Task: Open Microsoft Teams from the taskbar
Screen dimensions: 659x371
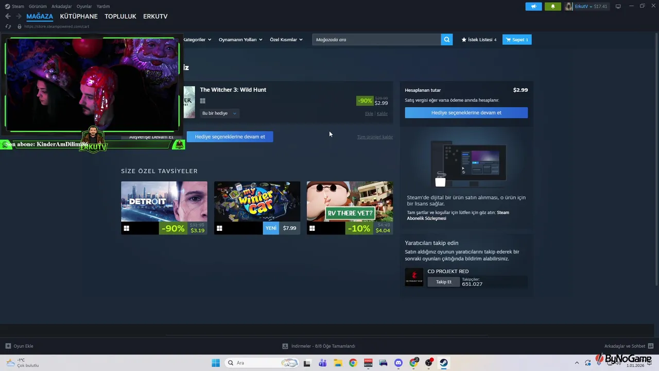Action: (322, 363)
